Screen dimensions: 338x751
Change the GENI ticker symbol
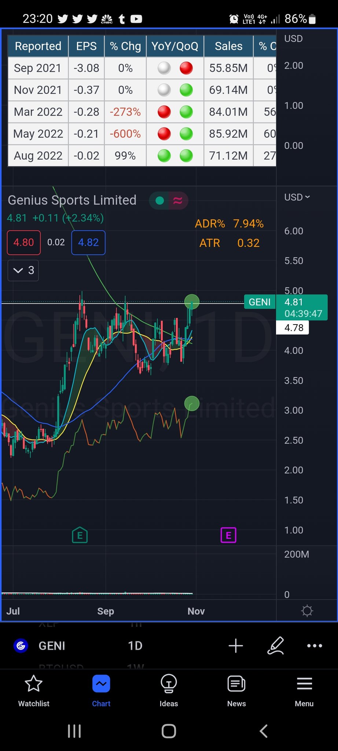52,646
